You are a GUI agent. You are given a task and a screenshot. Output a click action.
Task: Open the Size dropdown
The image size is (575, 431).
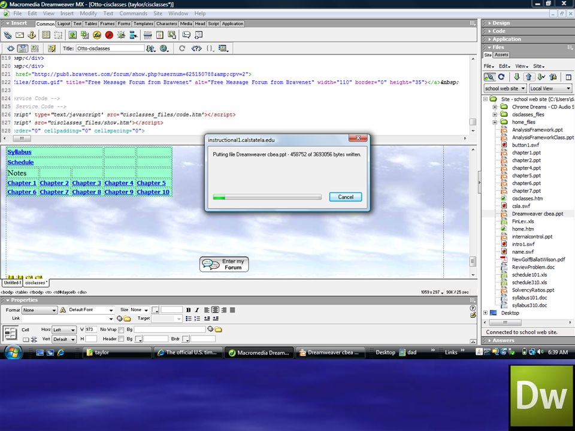click(140, 310)
